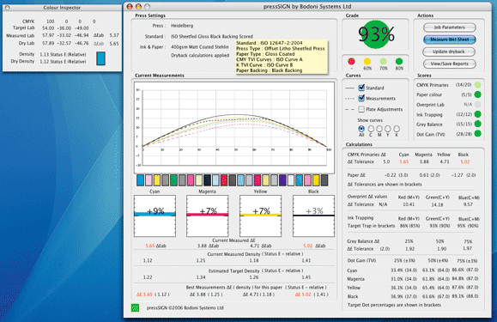
Task: Click the 33.4% (34.0) Cyan dot gain value
Action: click(x=403, y=270)
